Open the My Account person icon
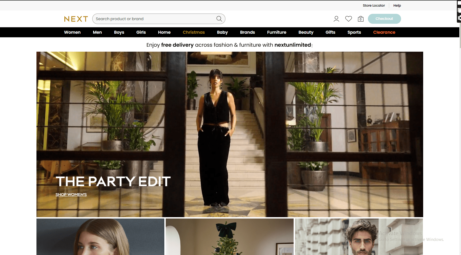 point(336,19)
